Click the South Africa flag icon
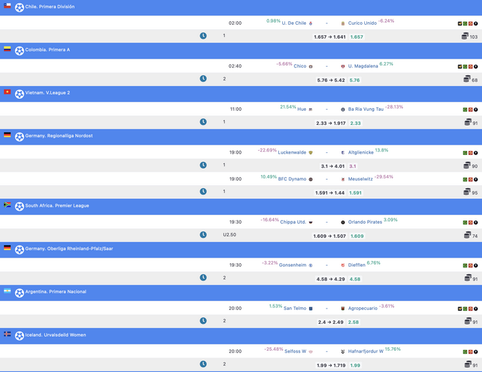The height and width of the screenshot is (372, 482). coord(8,205)
